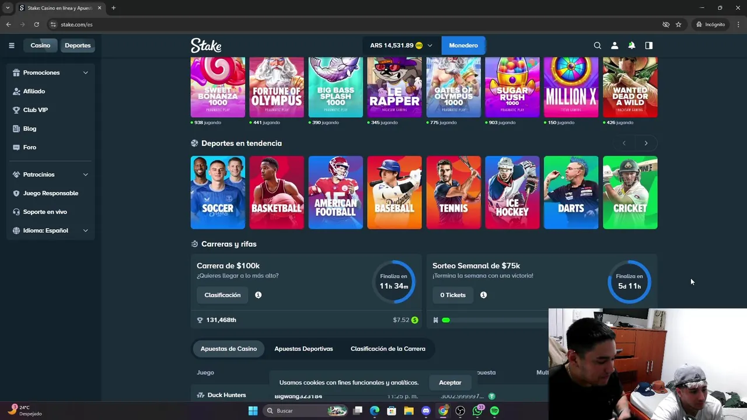Open Sweet Bonanza 1000 game
Image resolution: width=747 pixels, height=420 pixels.
point(218,87)
